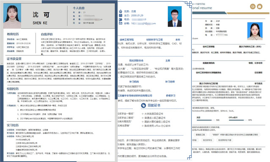This screenshot has height=162, width=270.
Task: Click the house icon beside 现居
Action: pos(121,11)
